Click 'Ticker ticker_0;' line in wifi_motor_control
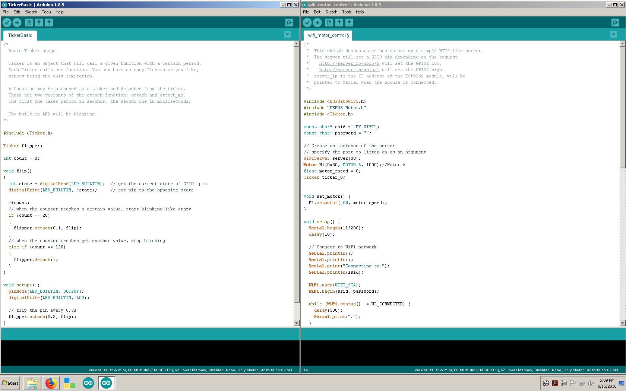The width and height of the screenshot is (626, 391). pos(324,177)
